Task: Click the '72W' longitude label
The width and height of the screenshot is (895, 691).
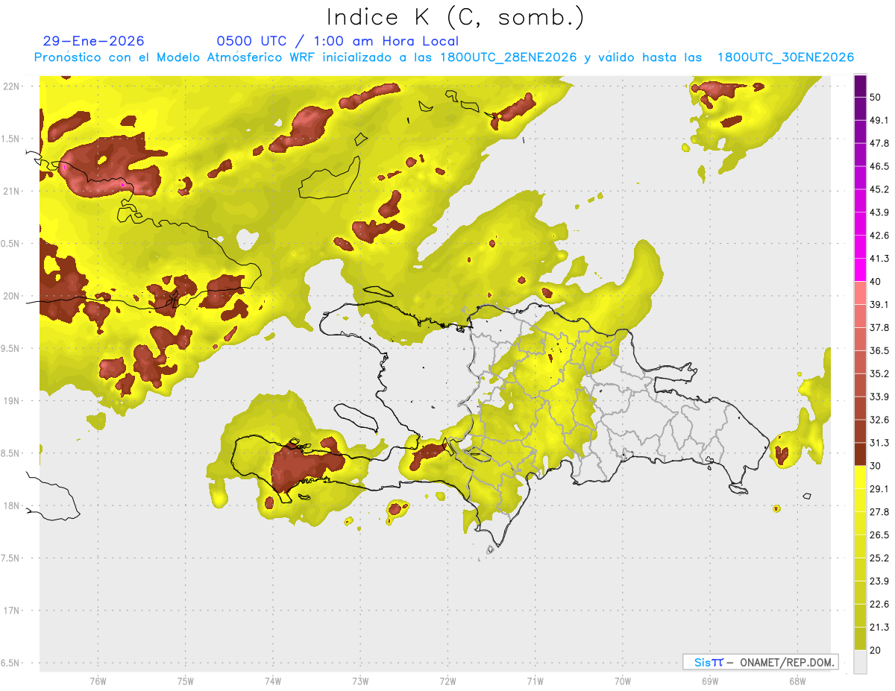Action: 447,681
